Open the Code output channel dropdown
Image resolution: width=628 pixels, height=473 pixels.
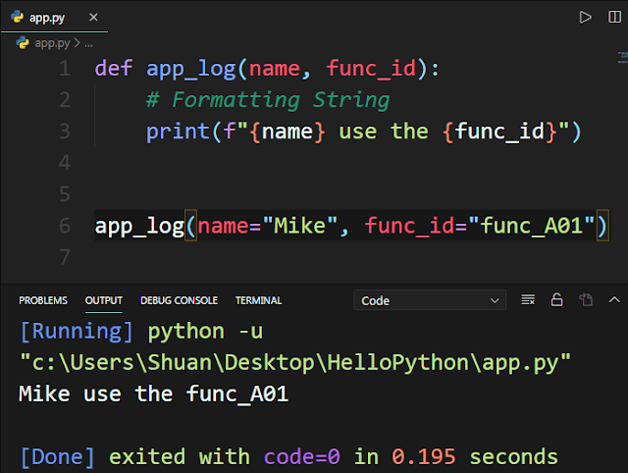(430, 300)
